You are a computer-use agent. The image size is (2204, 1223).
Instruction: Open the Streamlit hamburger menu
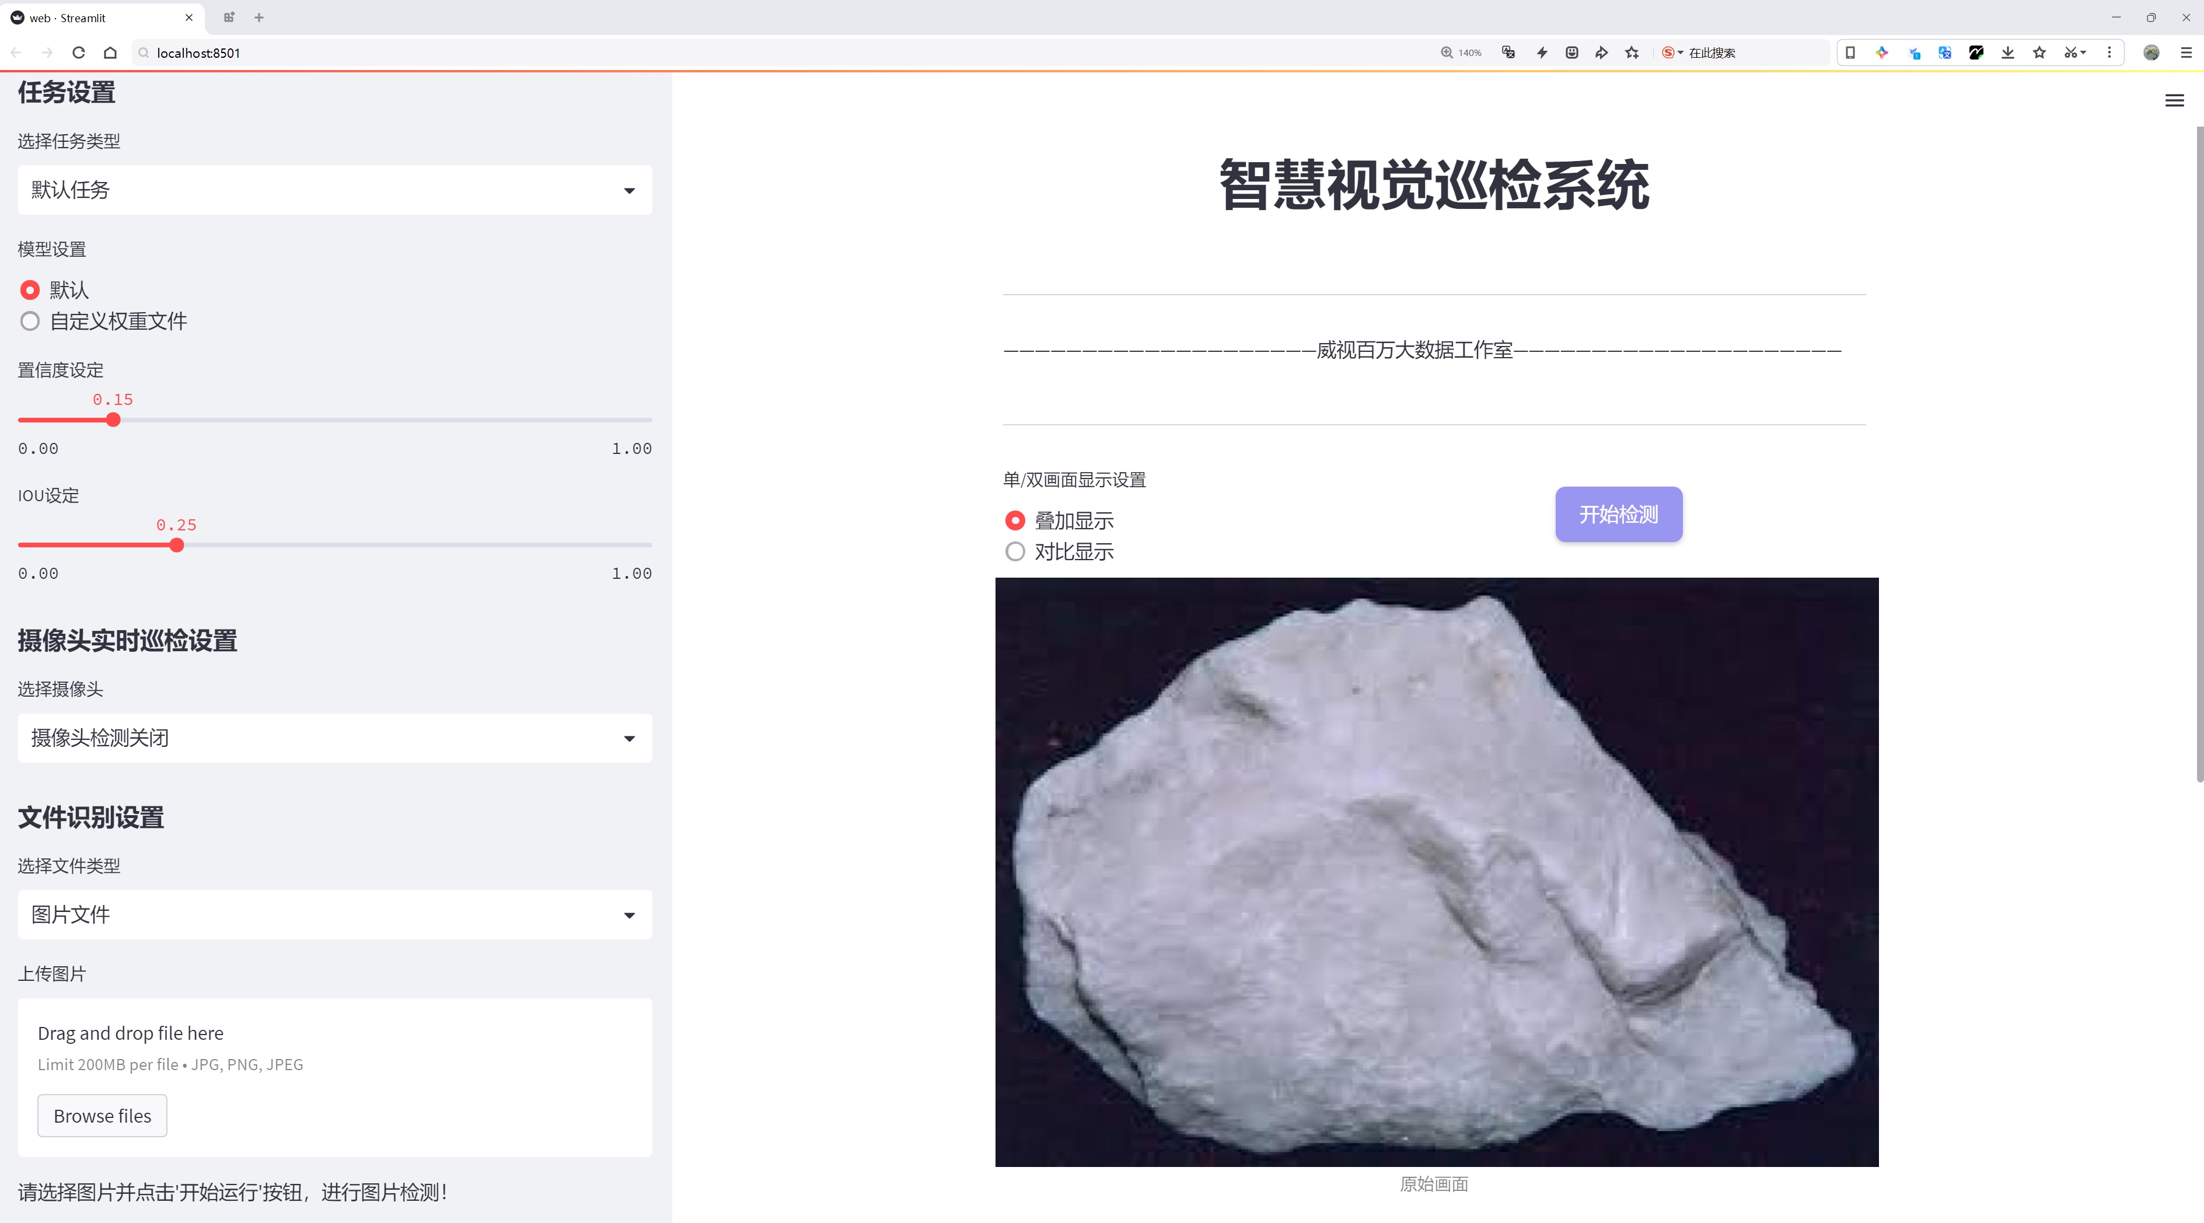[2174, 101]
